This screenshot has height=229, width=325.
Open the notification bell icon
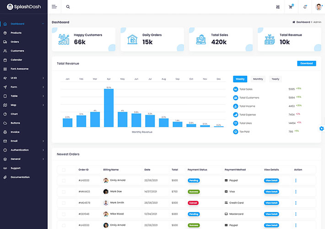(305, 7)
